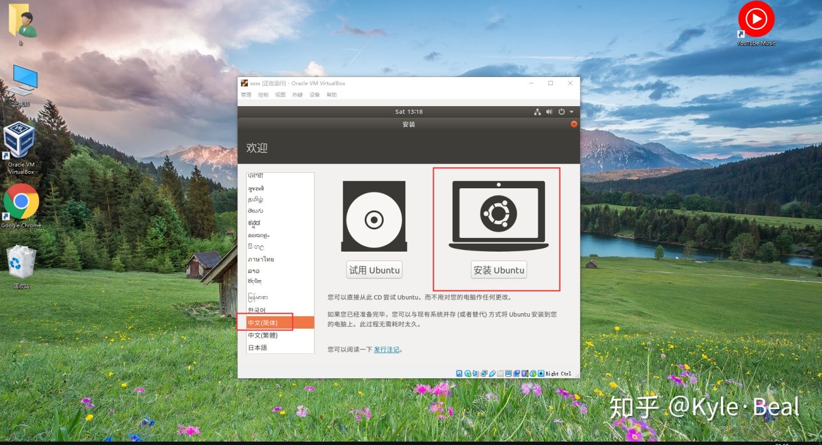Viewport: 822px width, 445px height.
Task: Click the shared folders icon in VirtualBox status bar
Action: pos(499,373)
